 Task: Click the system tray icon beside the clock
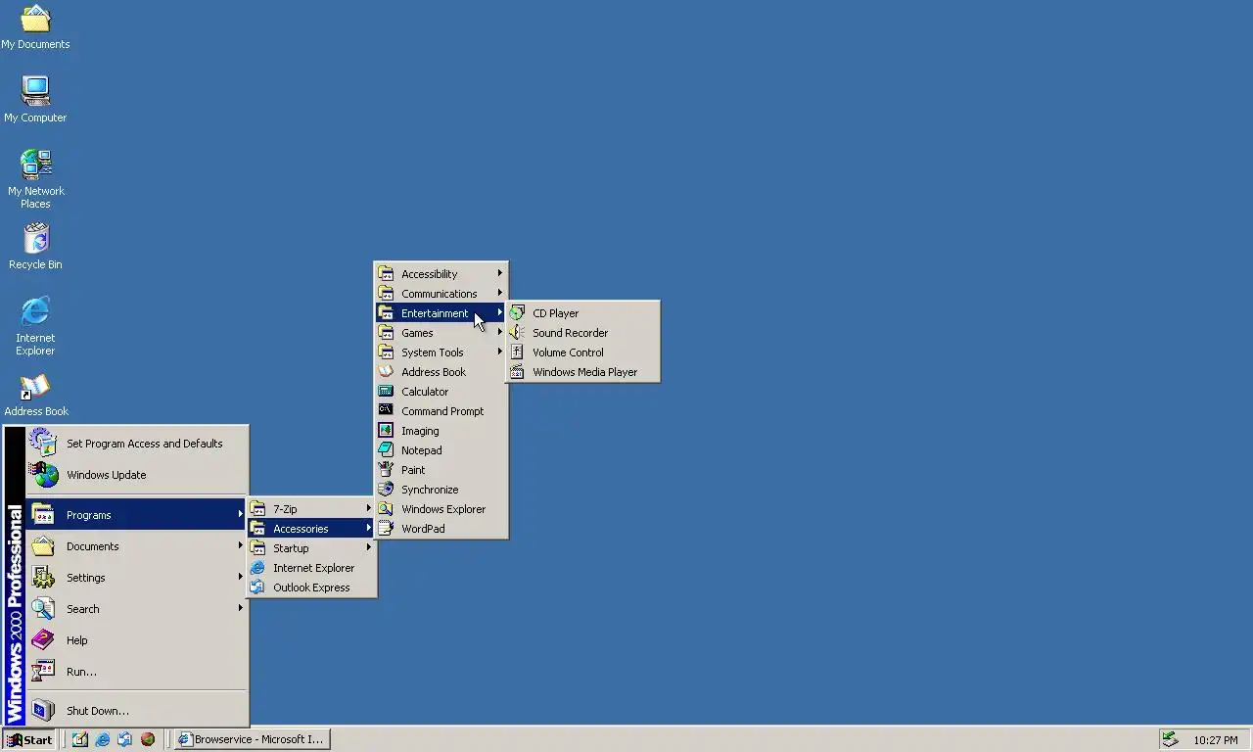[x=1170, y=739]
